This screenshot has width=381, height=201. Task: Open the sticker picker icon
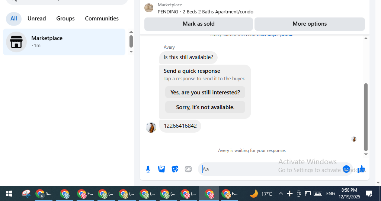175,169
